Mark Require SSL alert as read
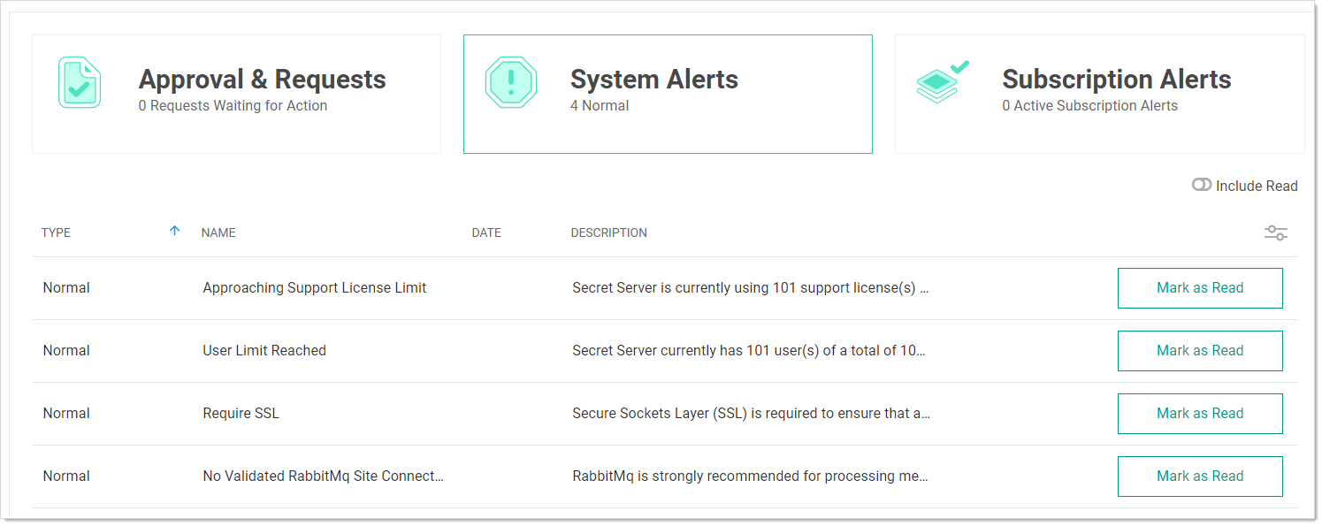 (1200, 414)
